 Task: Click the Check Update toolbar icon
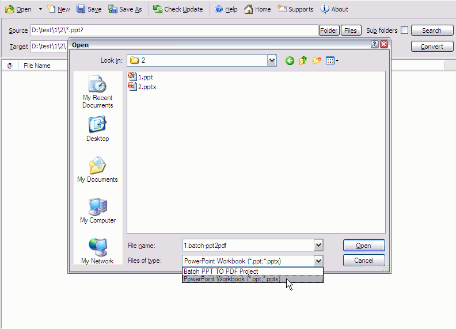[157, 9]
